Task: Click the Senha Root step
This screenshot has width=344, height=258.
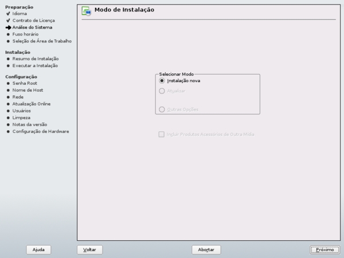Action: pyautogui.click(x=25, y=83)
